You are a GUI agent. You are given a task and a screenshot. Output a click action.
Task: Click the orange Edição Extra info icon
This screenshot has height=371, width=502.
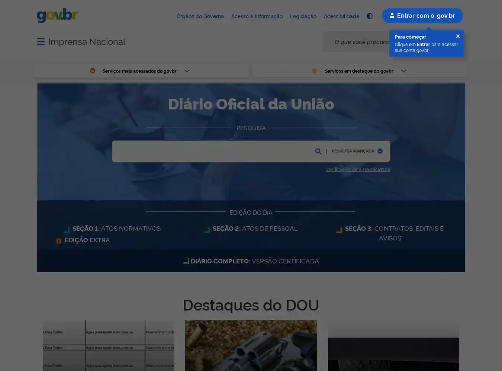point(58,241)
